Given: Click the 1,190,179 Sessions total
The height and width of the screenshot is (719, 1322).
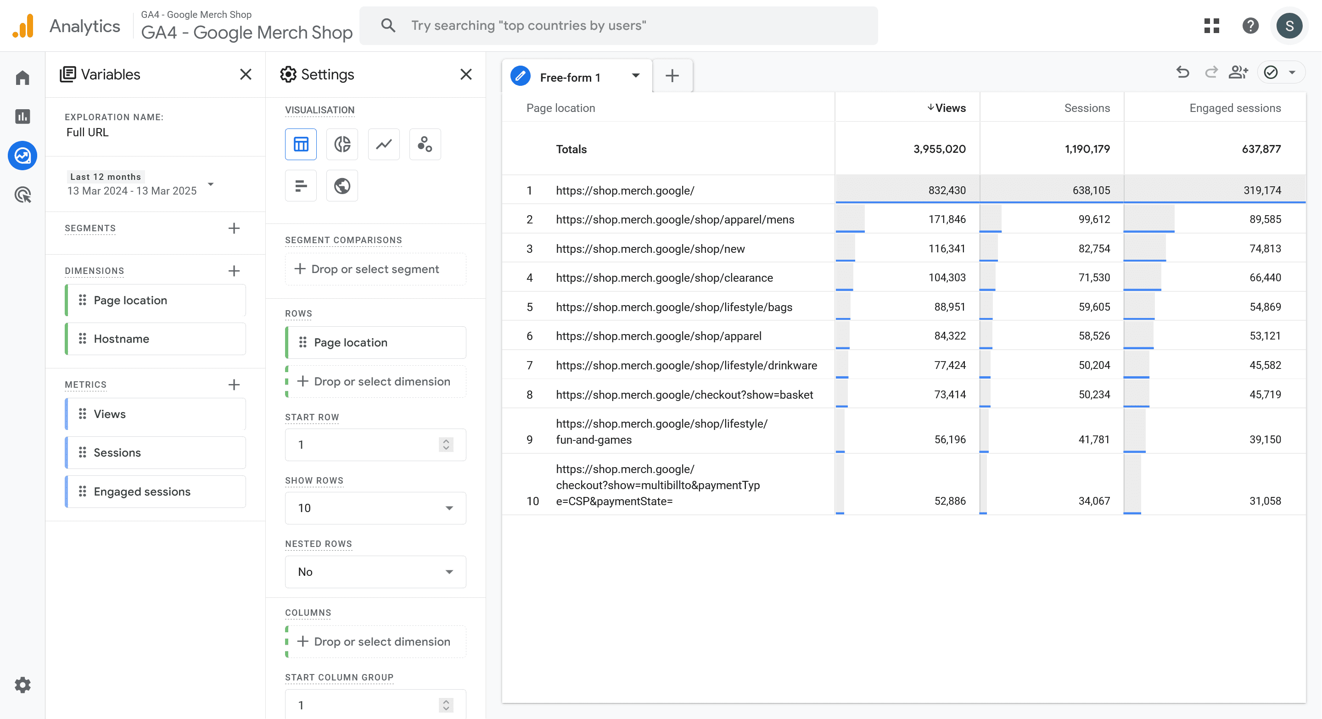Looking at the screenshot, I should coord(1087,149).
